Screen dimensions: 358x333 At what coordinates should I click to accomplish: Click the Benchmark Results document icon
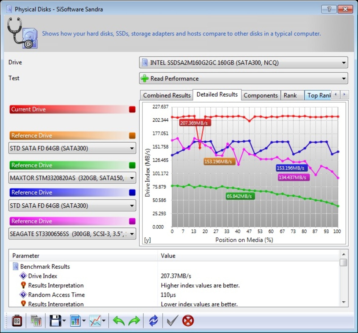[16, 266]
